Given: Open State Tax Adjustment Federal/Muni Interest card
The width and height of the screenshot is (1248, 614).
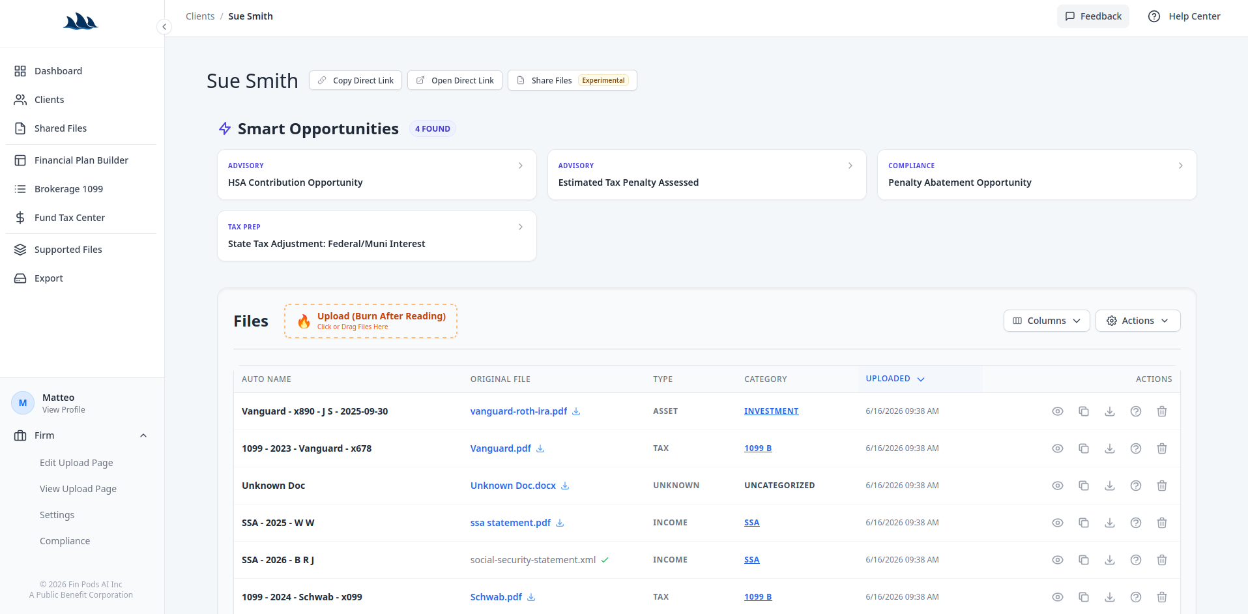Looking at the screenshot, I should [377, 236].
